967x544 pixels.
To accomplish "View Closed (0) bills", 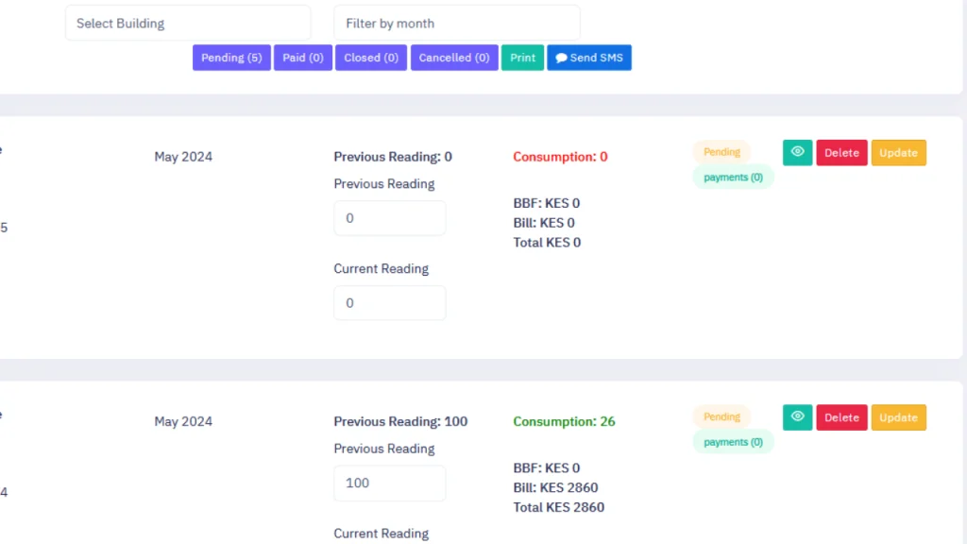I will point(370,58).
